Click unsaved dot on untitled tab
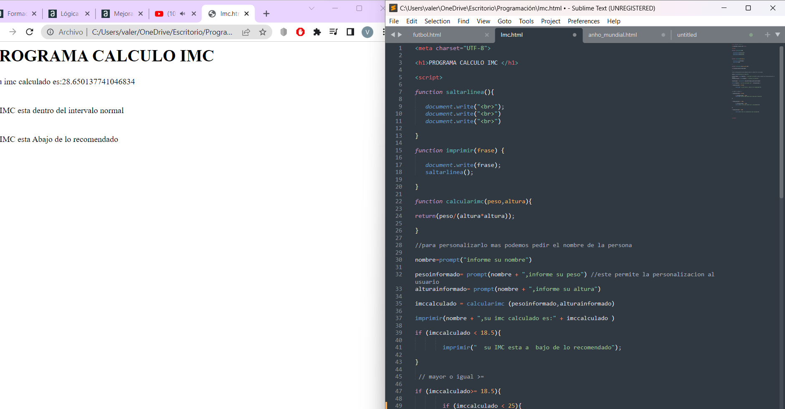This screenshot has height=409, width=785. (751, 35)
